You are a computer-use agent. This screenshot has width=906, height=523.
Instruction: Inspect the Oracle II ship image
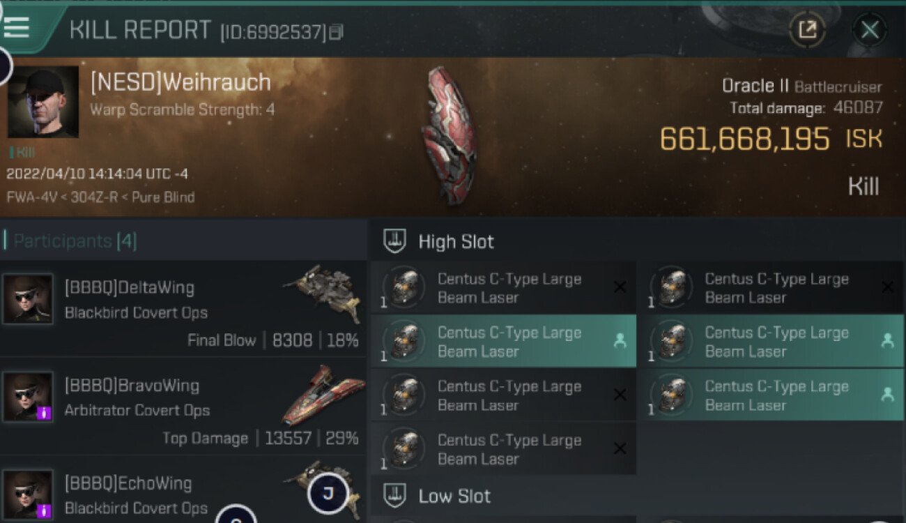450,135
